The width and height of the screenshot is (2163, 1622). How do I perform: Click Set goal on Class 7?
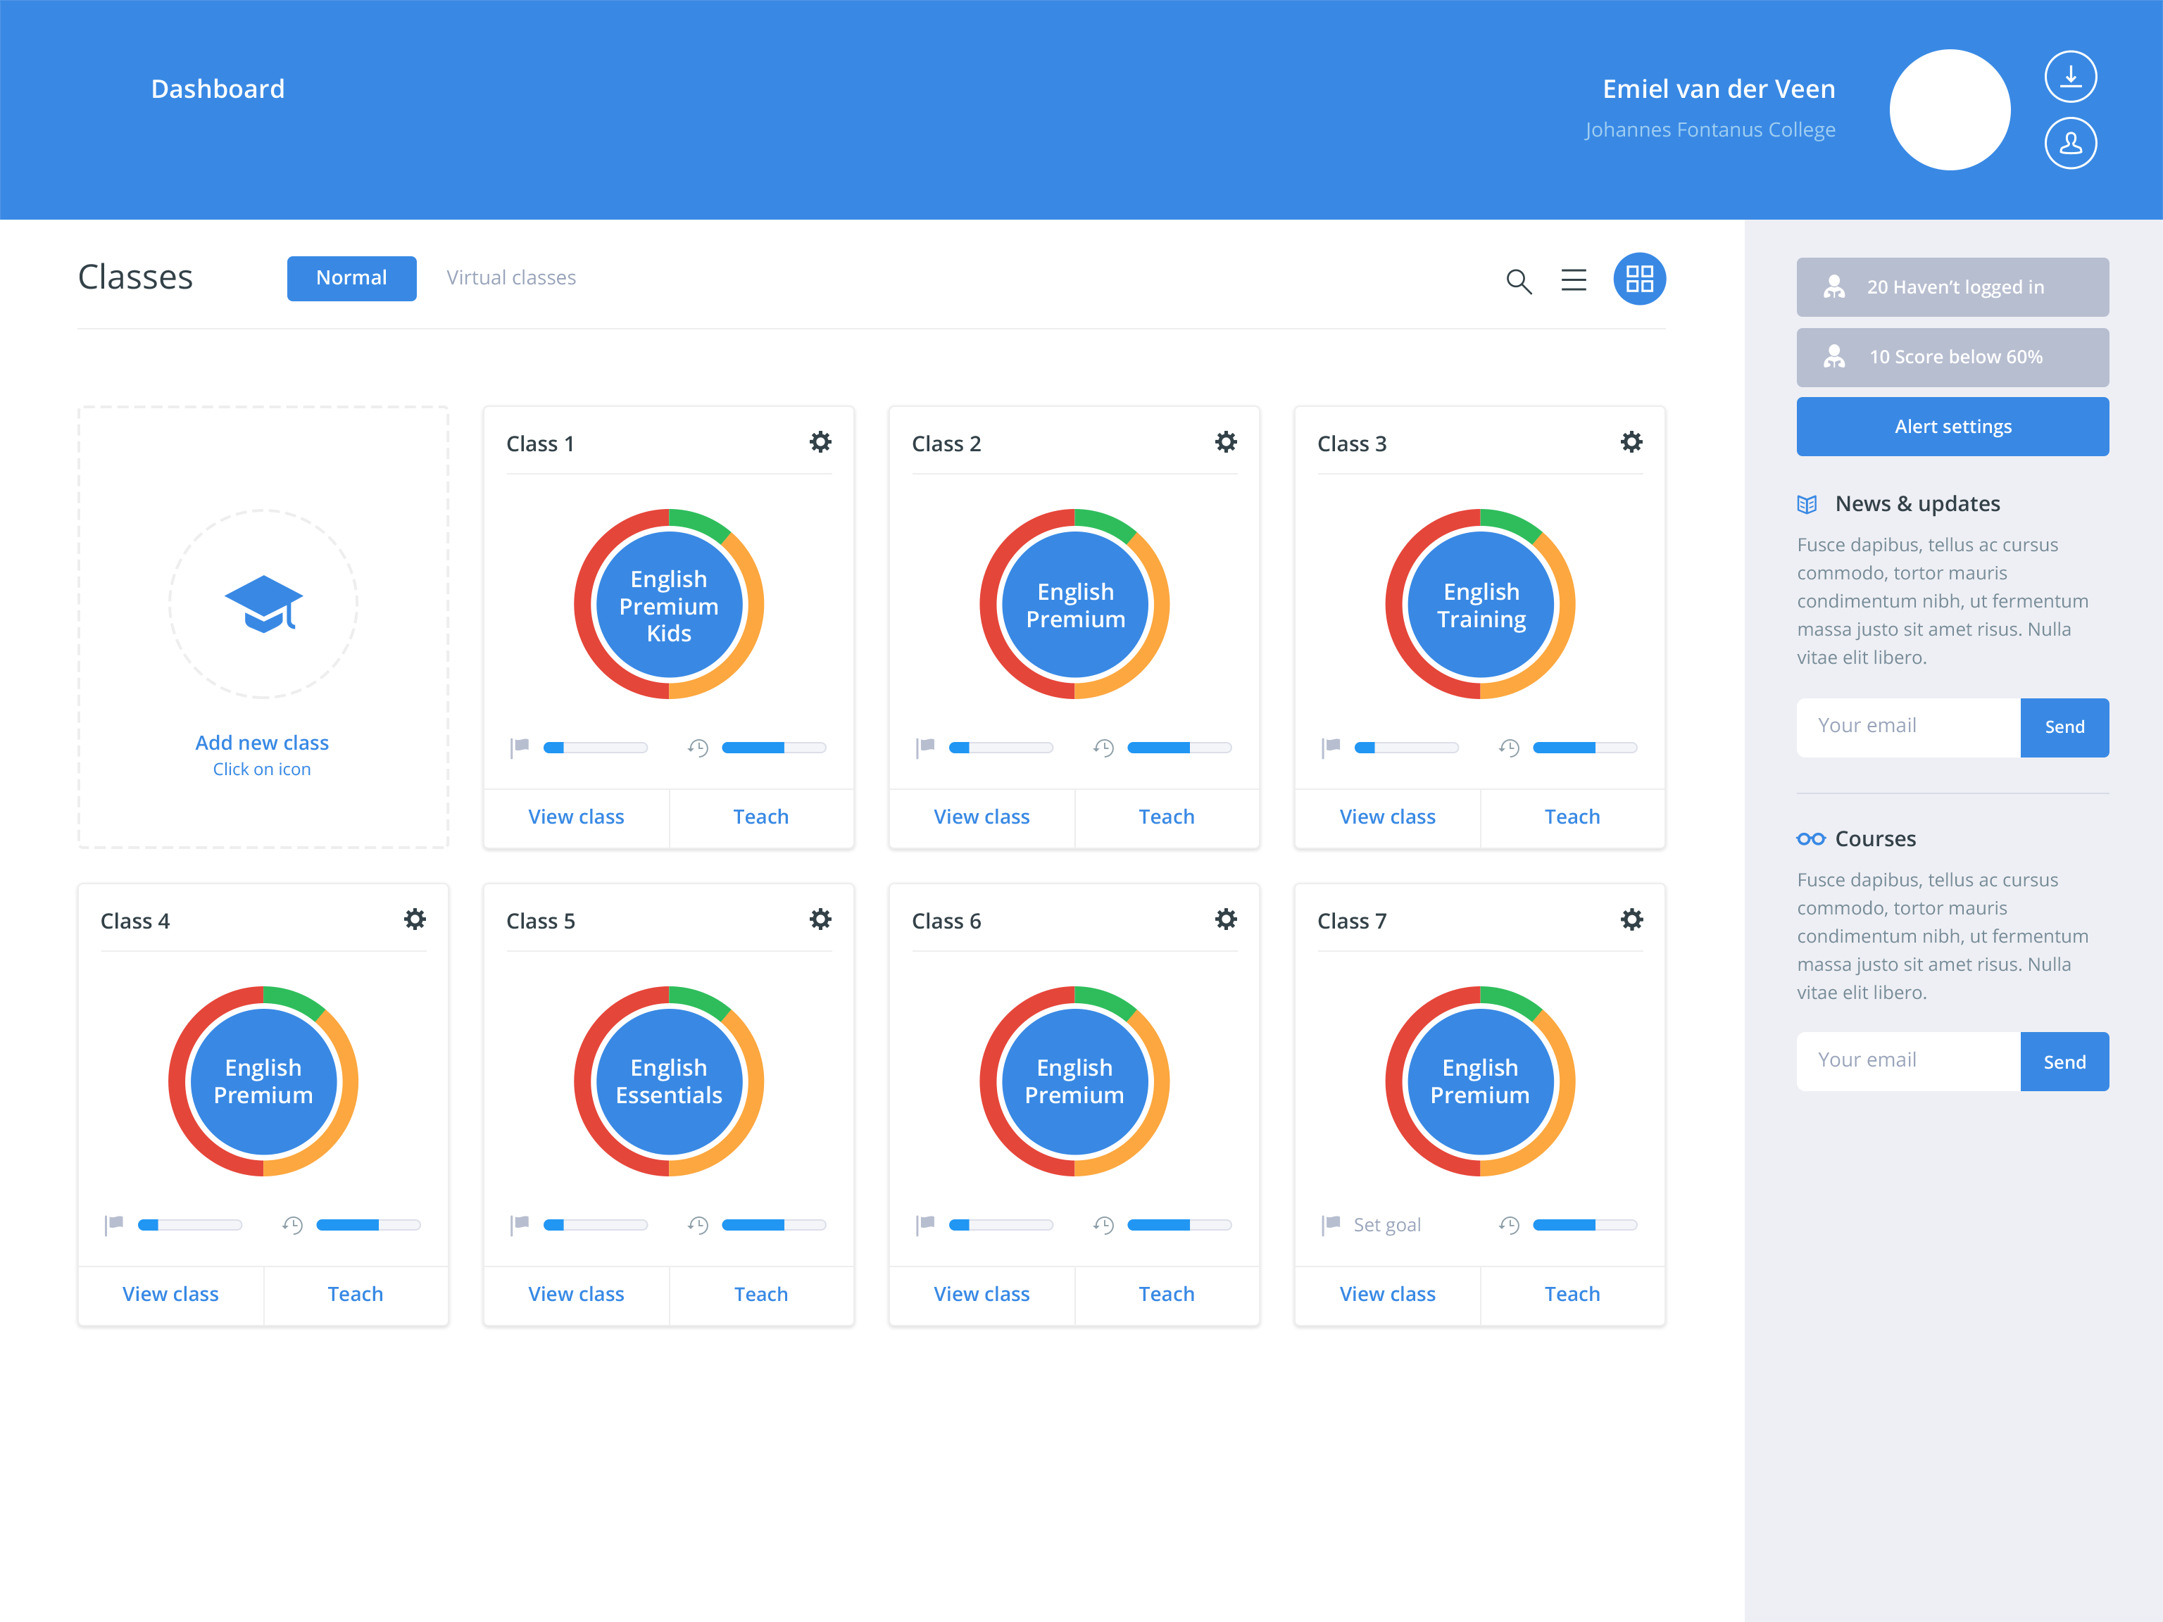point(1386,1225)
